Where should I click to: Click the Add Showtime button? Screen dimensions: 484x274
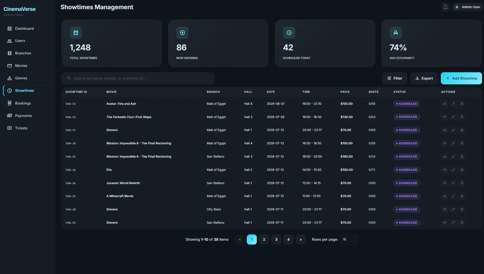(461, 78)
